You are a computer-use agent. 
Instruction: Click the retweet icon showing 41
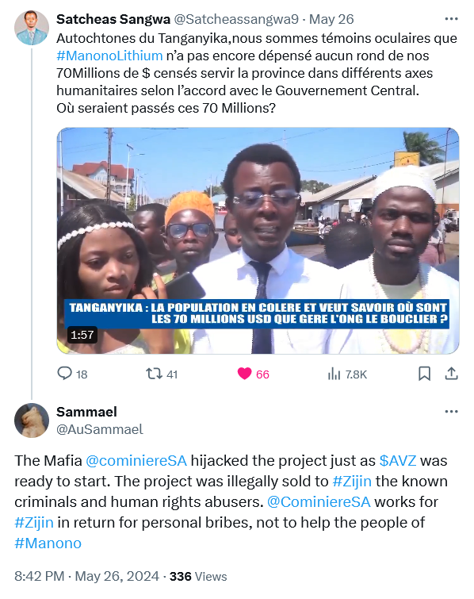point(155,374)
